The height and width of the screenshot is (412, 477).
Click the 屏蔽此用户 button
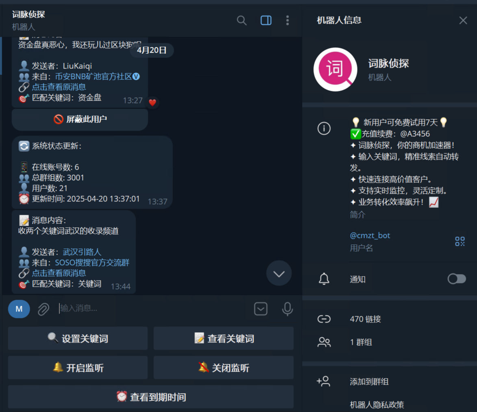point(80,119)
